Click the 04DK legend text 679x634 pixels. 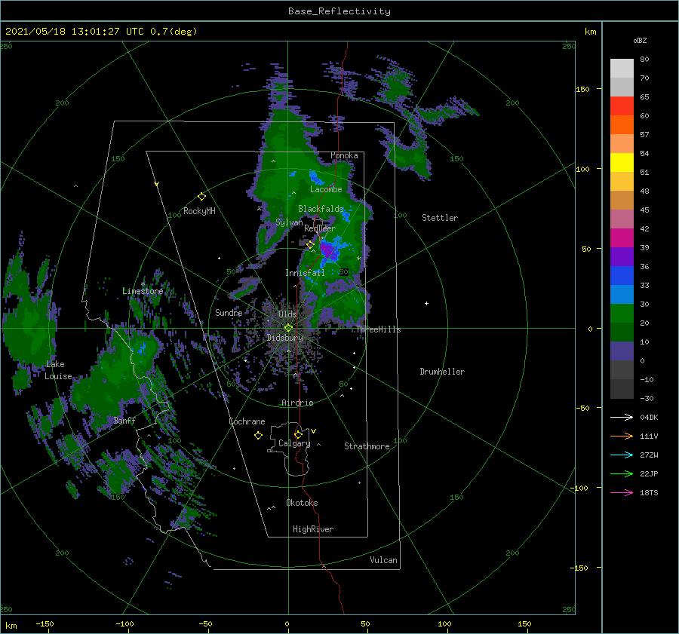[649, 418]
